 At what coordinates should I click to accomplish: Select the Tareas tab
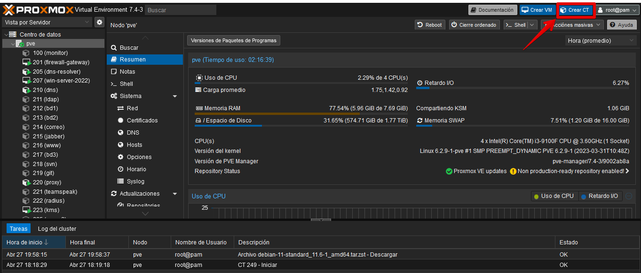pyautogui.click(x=18, y=228)
